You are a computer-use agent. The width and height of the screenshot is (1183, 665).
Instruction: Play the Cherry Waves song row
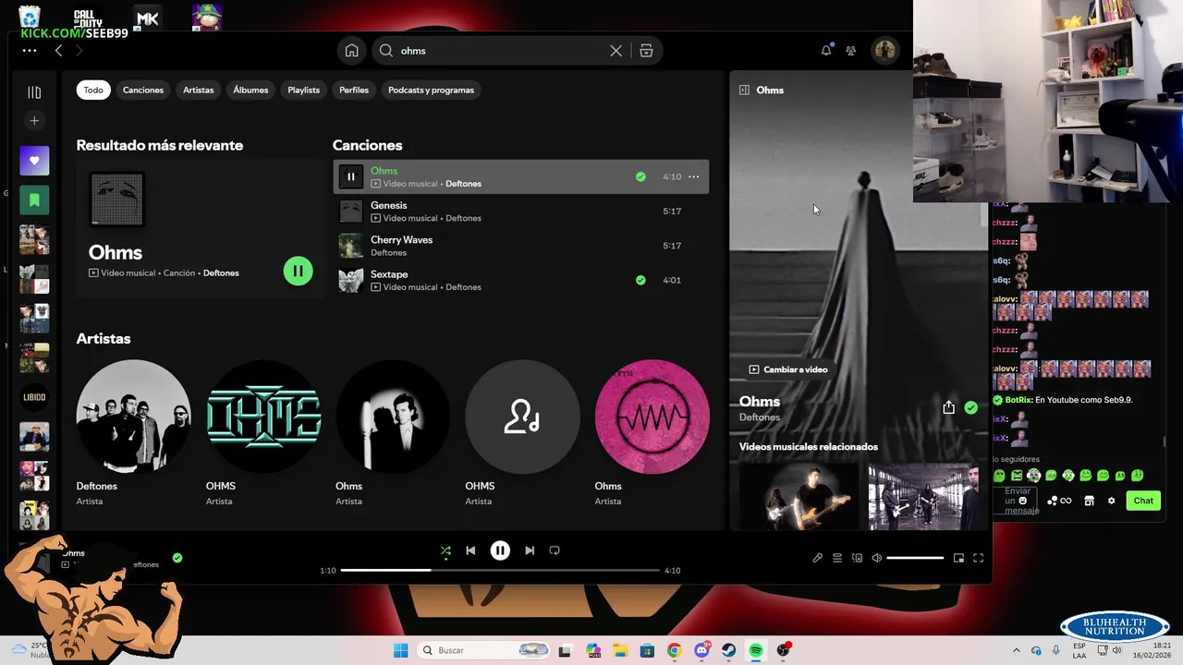[x=520, y=246]
